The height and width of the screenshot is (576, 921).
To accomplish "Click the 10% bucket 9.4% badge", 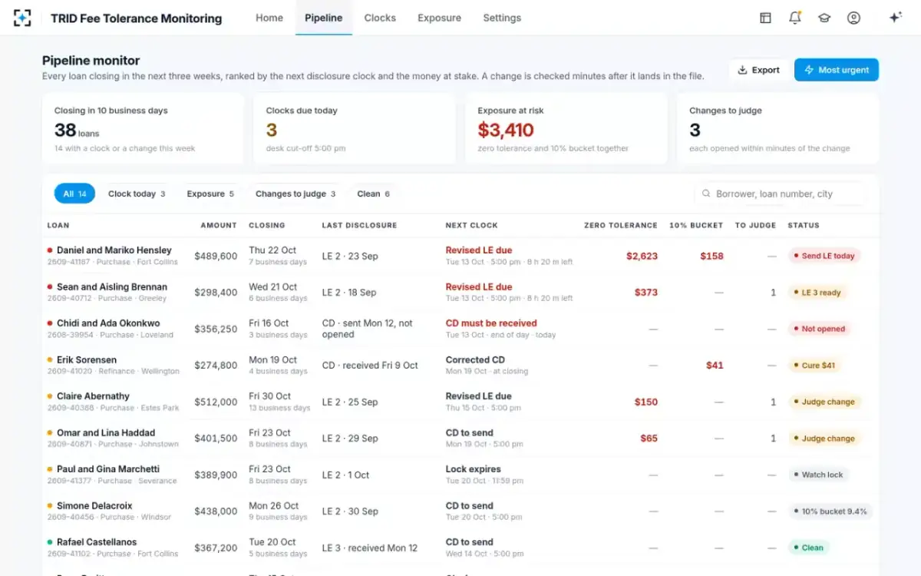I will point(830,511).
